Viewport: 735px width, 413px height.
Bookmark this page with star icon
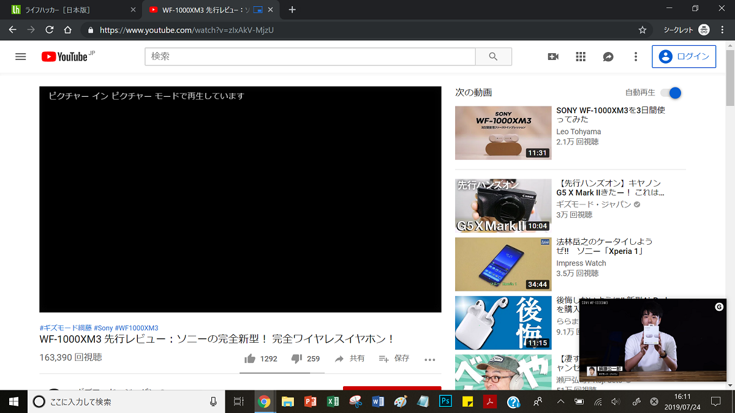(x=643, y=29)
